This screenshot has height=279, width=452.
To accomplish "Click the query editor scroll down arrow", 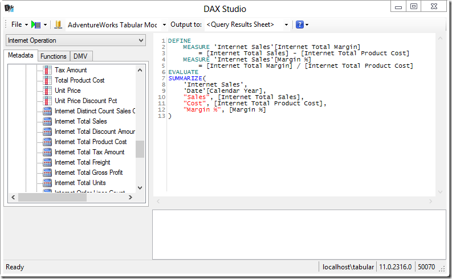I will click(440, 192).
